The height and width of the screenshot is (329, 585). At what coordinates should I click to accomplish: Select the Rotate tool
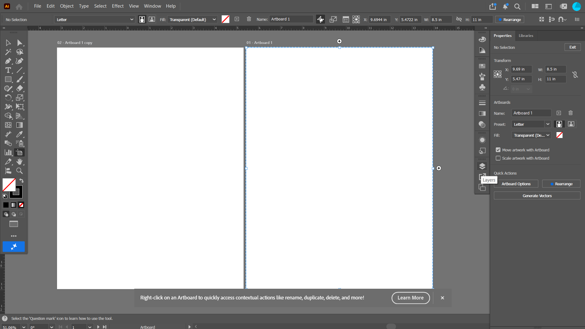pyautogui.click(x=8, y=98)
